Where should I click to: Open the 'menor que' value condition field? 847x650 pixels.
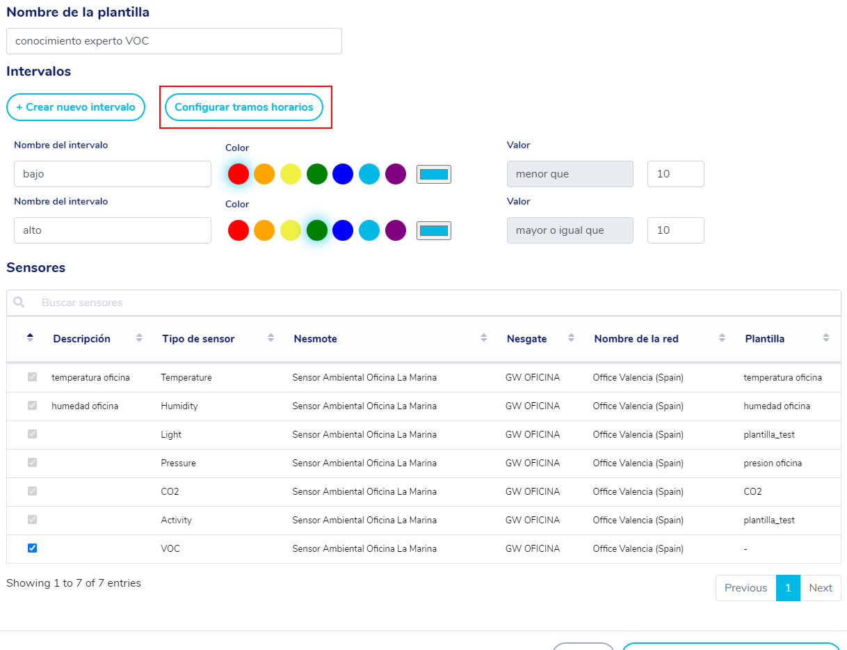(570, 174)
